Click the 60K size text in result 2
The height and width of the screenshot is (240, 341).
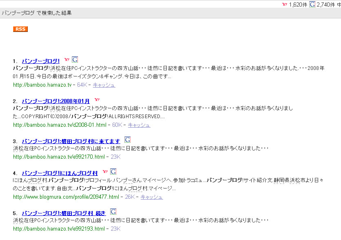(117, 125)
